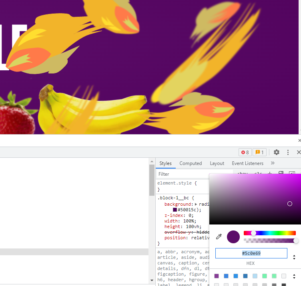Image resolution: width=301 pixels, height=286 pixels.
Task: Click the .block-1__bc selector
Action: point(173,198)
